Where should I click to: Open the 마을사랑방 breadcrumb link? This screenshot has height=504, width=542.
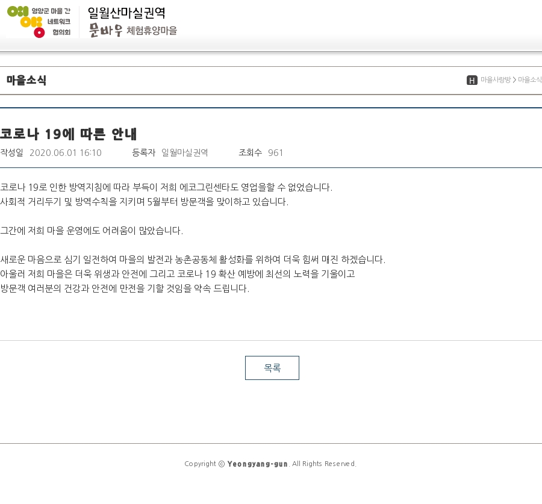point(496,80)
